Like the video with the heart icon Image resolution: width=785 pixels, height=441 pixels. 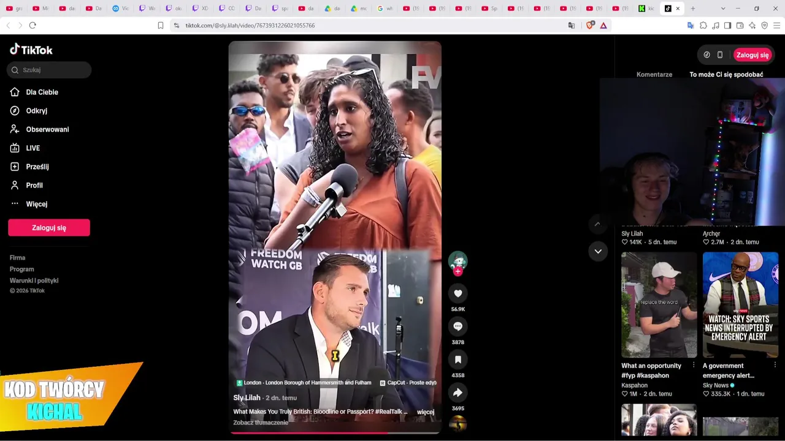click(458, 293)
